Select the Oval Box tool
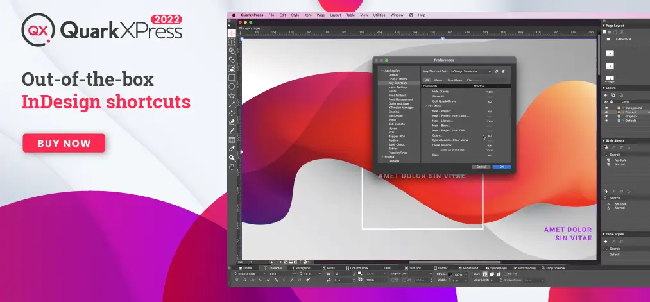This screenshot has height=302, width=650. click(x=232, y=86)
